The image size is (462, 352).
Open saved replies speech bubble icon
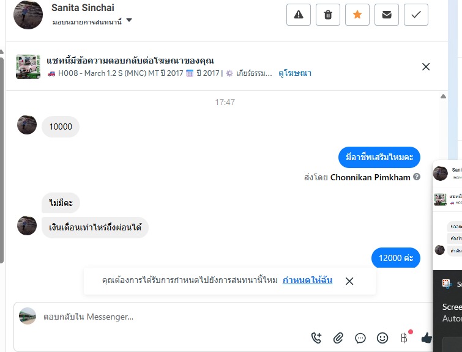pos(360,337)
